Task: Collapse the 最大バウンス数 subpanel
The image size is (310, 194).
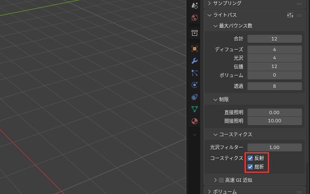Action: click(216, 26)
